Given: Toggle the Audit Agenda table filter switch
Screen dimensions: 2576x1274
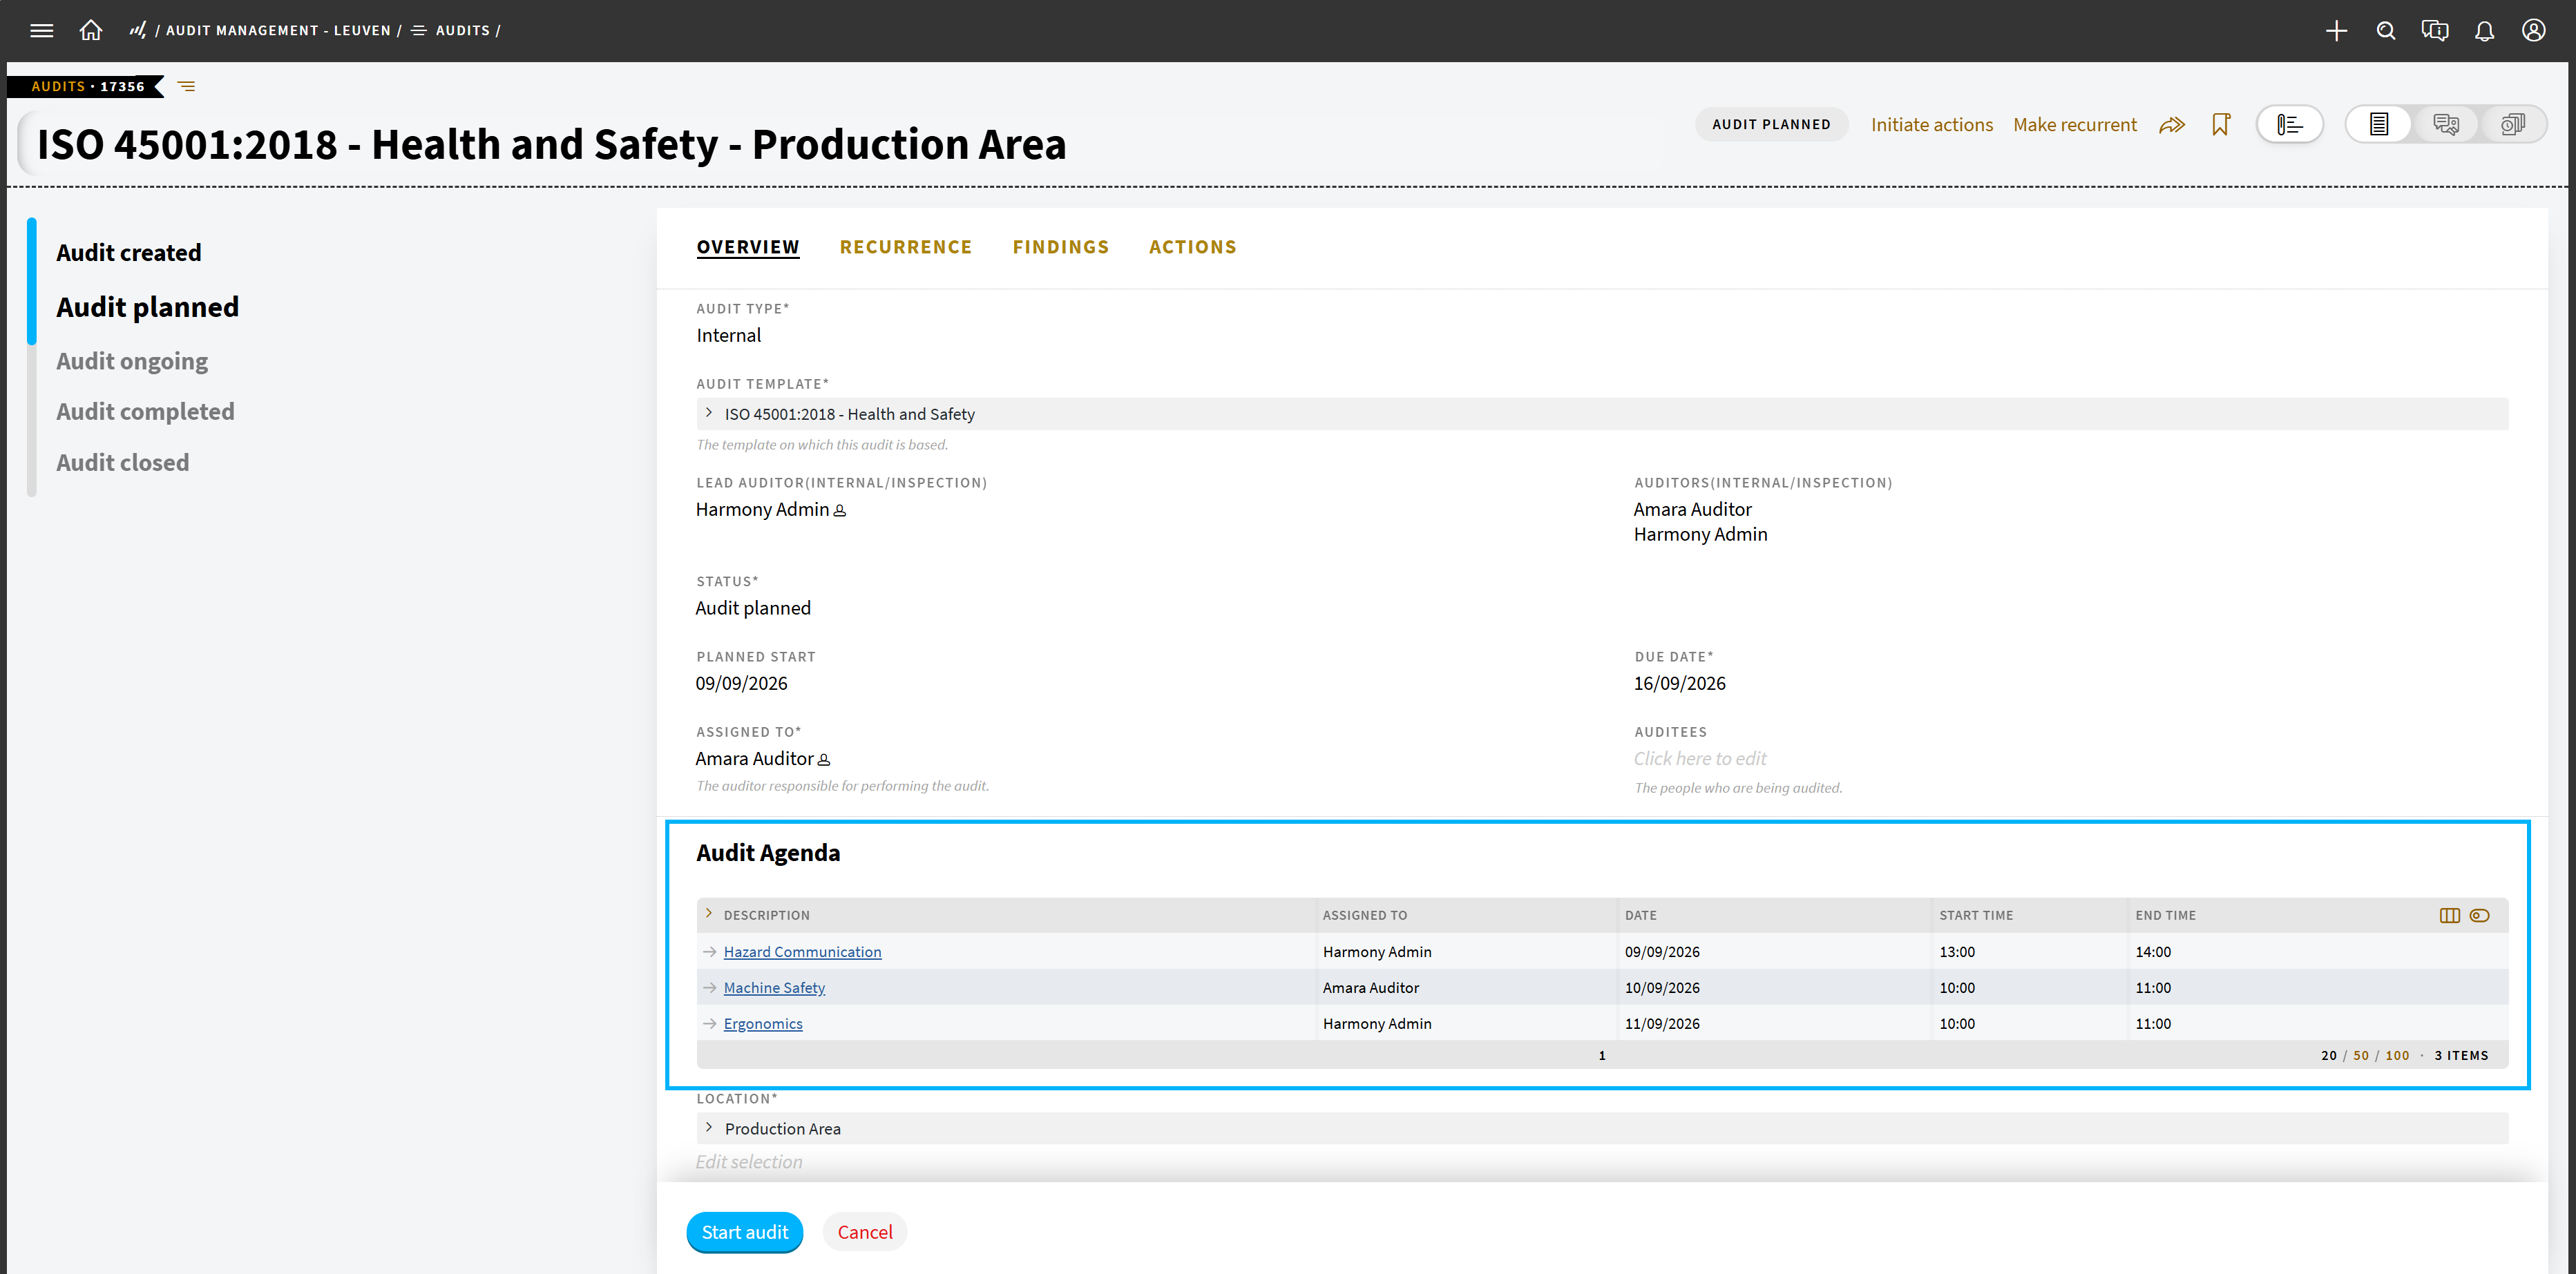Looking at the screenshot, I should 2479,916.
